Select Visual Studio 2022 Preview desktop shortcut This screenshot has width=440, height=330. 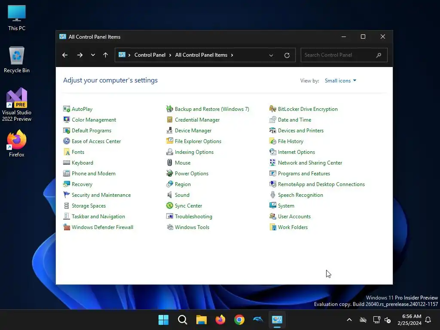pos(17,104)
